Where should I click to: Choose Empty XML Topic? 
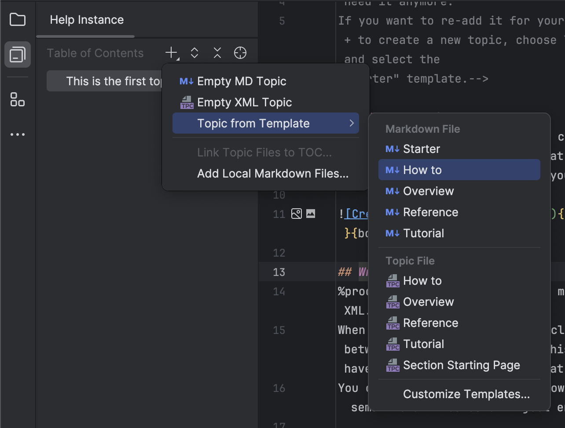coord(244,102)
